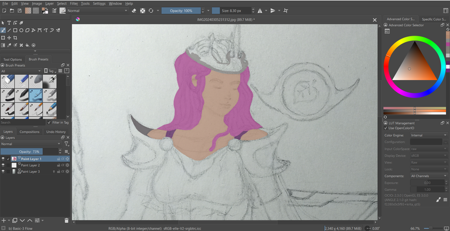Select the Polygon tool

[28, 30]
